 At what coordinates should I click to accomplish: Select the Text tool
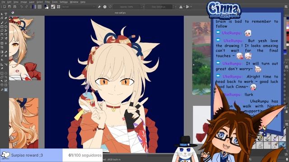coord(6,14)
